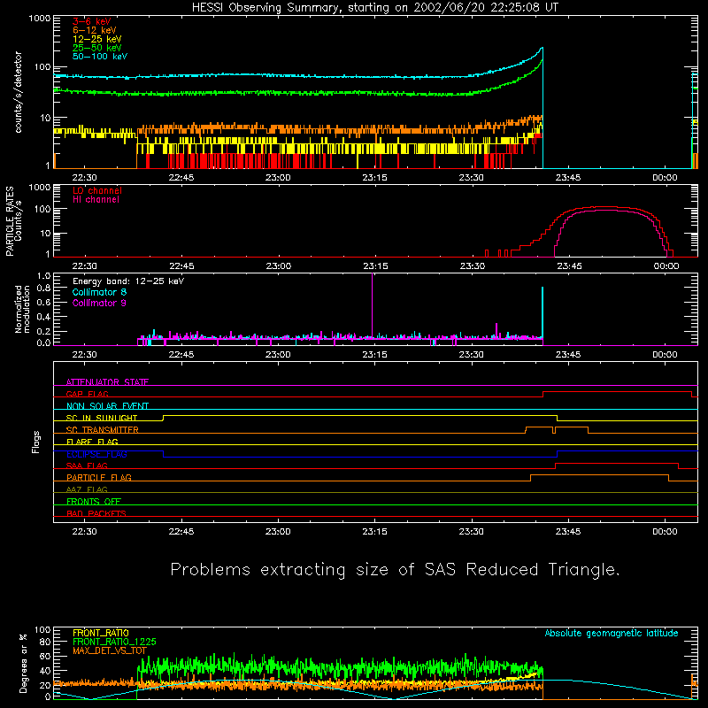708x708 pixels.
Task: Click the '23:45' tick label under the modulation plot
Action: (x=568, y=355)
